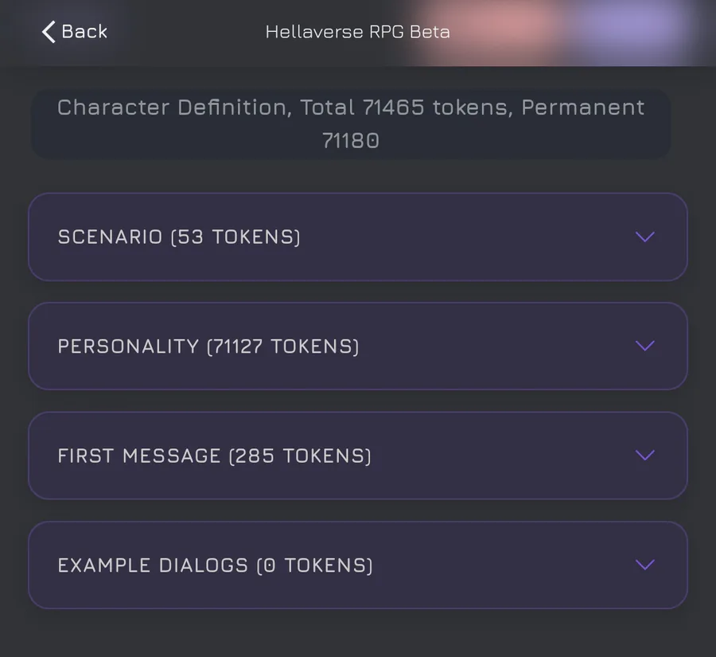Click the back arrow icon
The width and height of the screenshot is (716, 657).
click(x=49, y=32)
